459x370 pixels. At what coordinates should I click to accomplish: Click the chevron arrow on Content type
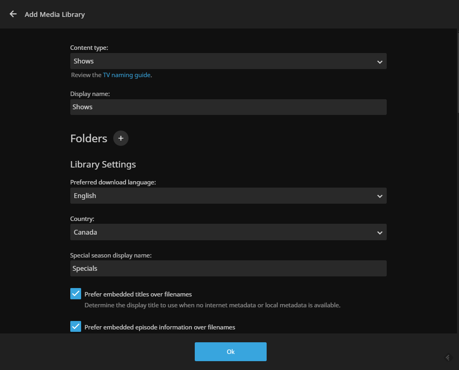click(x=379, y=62)
